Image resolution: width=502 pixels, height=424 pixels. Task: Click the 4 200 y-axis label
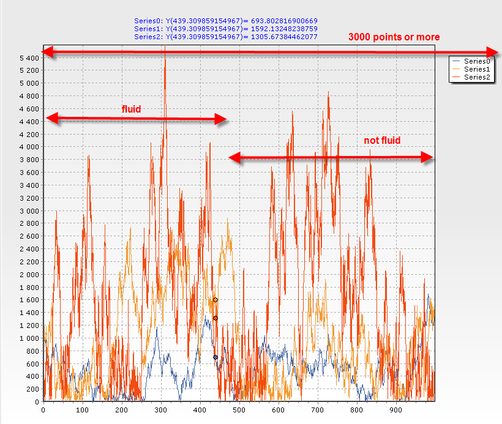tap(29, 135)
